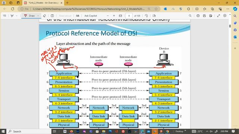Edit the page number field
239x134 pixels.
pyautogui.click(x=129, y=16)
